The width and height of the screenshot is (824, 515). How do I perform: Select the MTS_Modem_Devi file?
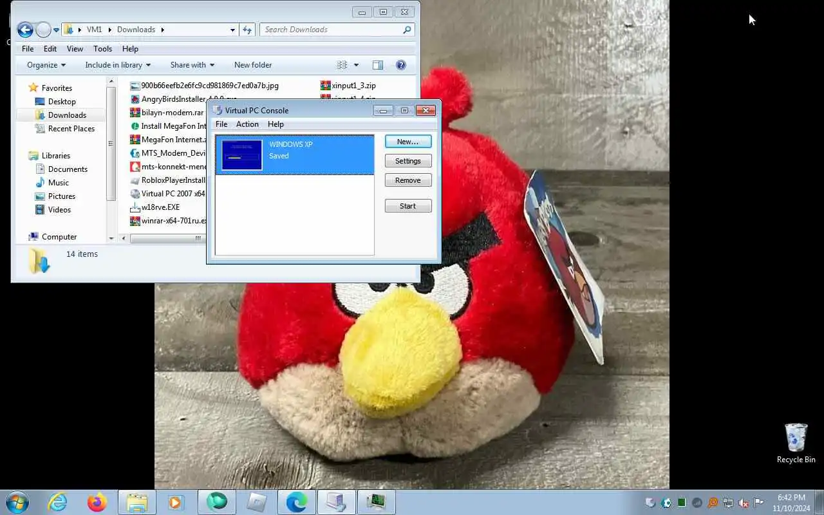pyautogui.click(x=167, y=153)
